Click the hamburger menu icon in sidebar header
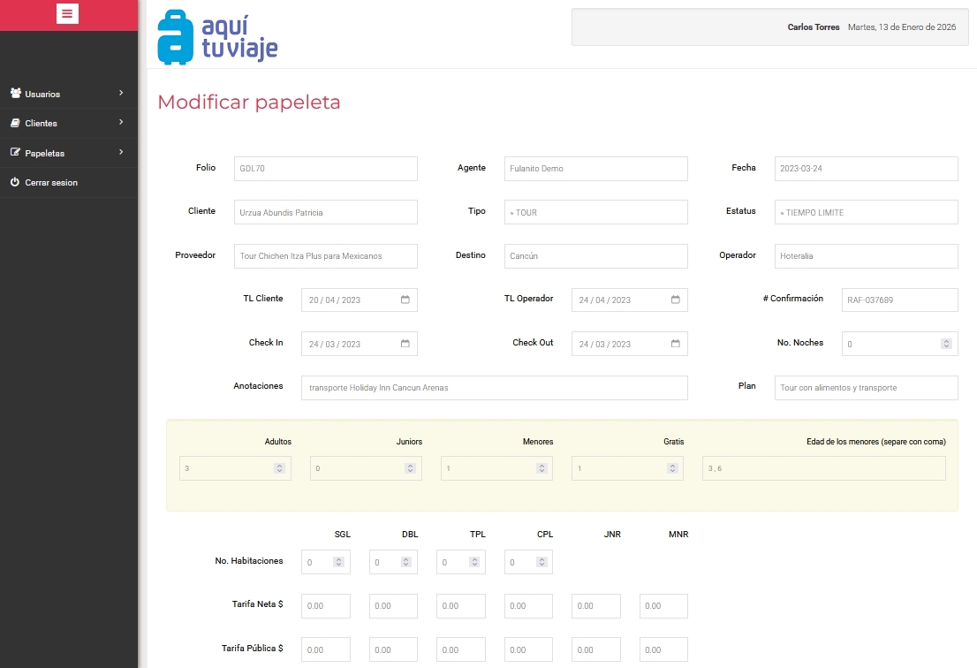Image resolution: width=977 pixels, height=668 pixels. [x=68, y=13]
